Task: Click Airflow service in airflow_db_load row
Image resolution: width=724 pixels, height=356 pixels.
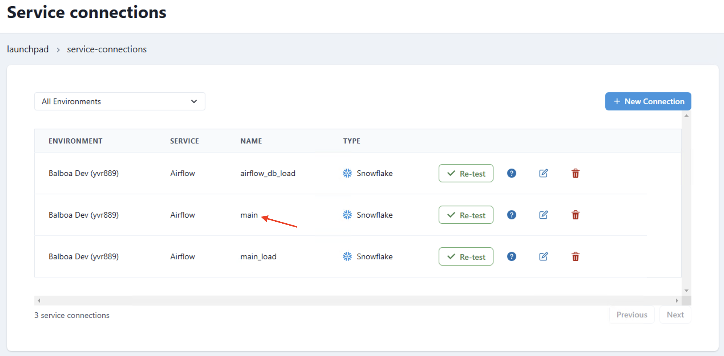Action: (x=183, y=173)
